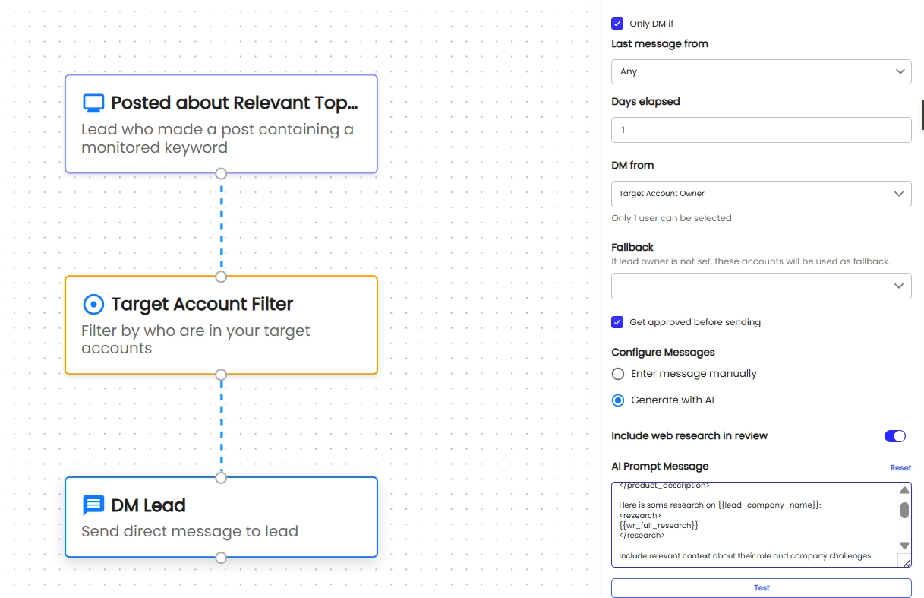Click the chat message icon on DM Lead node
Viewport: 924px width, 598px height.
(93, 505)
